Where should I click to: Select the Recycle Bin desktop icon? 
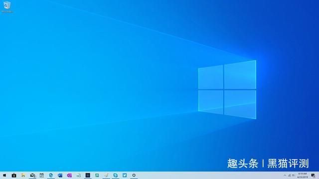[x=7, y=6]
